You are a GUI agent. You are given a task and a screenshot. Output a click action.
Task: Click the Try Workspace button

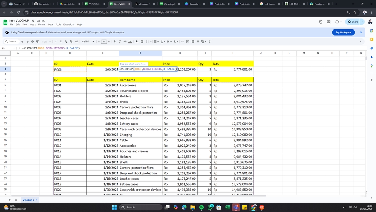pos(343,33)
